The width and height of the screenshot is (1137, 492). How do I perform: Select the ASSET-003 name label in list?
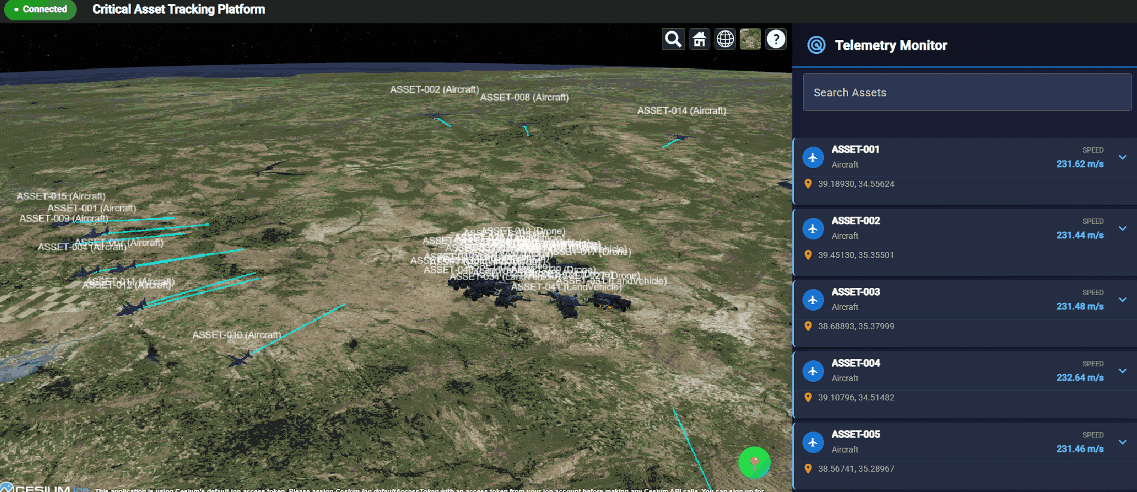point(856,292)
